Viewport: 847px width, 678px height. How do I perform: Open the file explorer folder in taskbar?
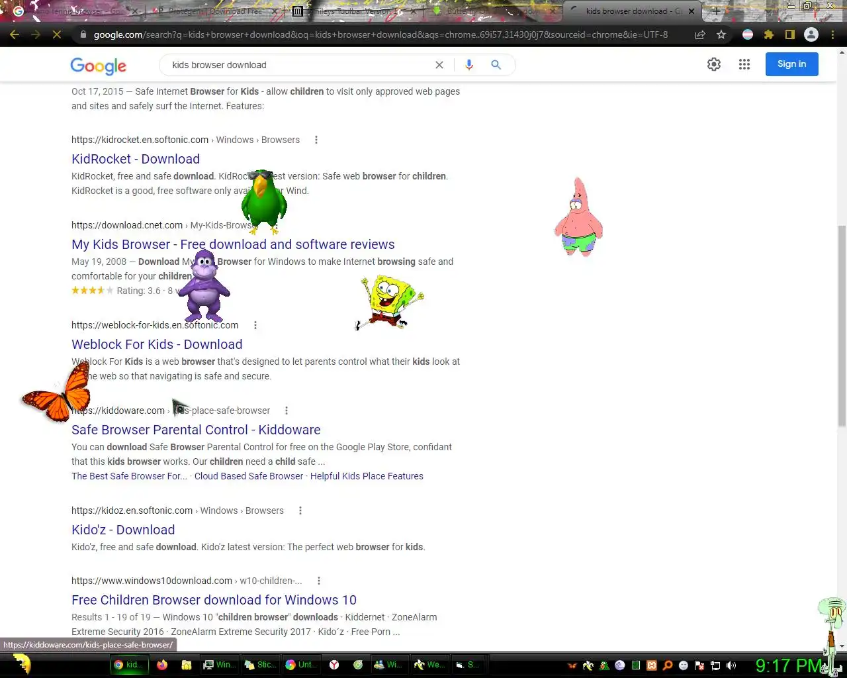coord(187,665)
